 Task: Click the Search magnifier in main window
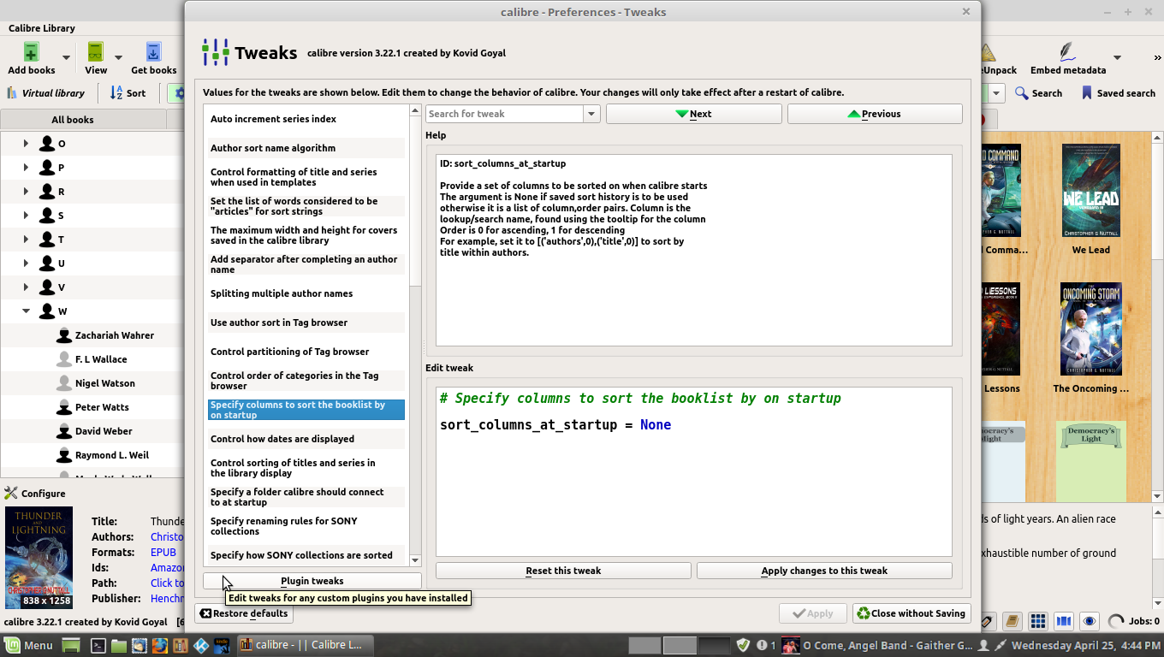coord(1021,93)
